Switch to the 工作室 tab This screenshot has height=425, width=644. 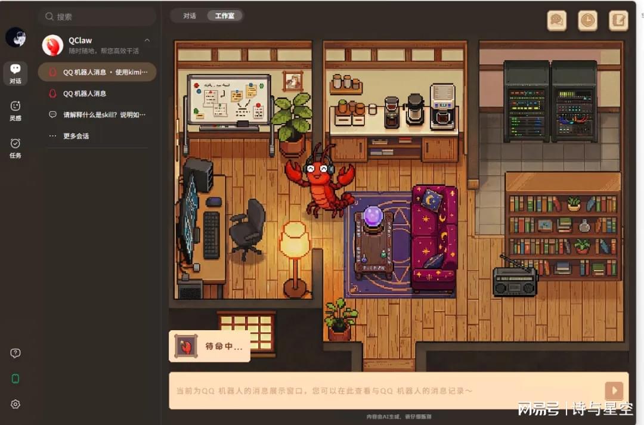pos(225,16)
